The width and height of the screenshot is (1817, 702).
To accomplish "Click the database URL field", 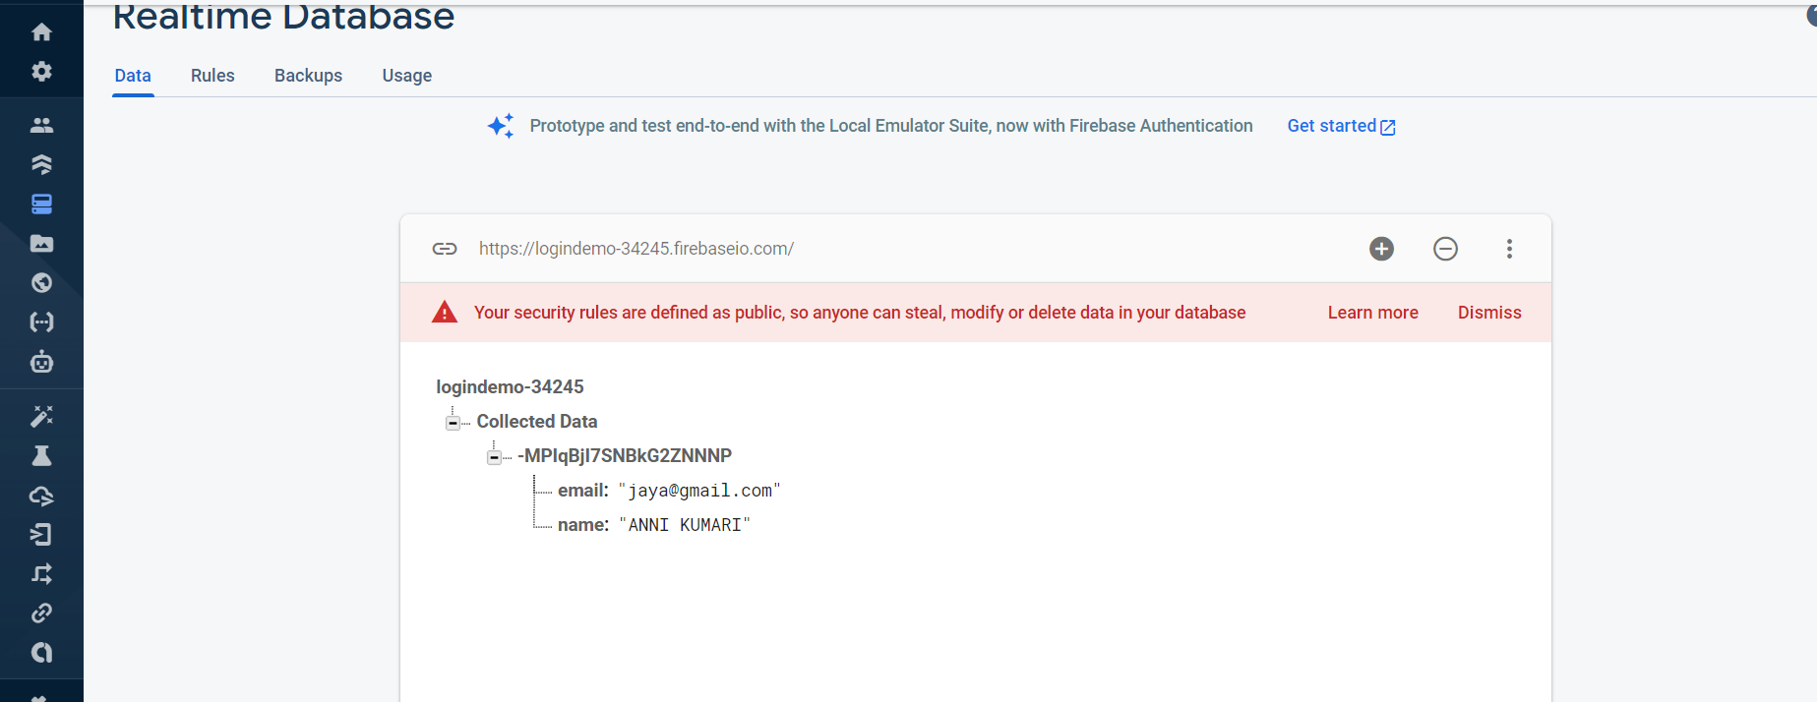I will pos(636,249).
